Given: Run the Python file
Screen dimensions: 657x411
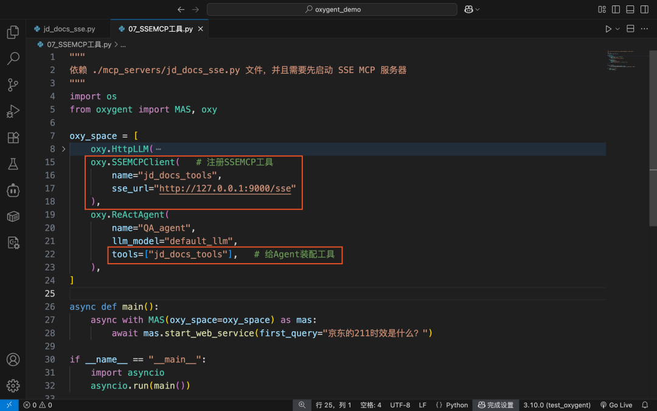Looking at the screenshot, I should [x=608, y=29].
